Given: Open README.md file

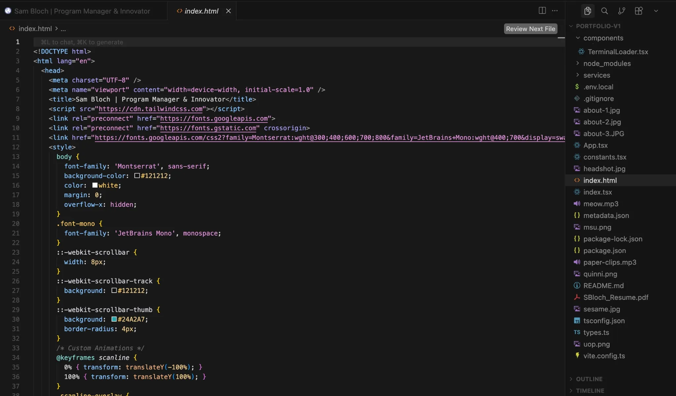Looking at the screenshot, I should (603, 286).
